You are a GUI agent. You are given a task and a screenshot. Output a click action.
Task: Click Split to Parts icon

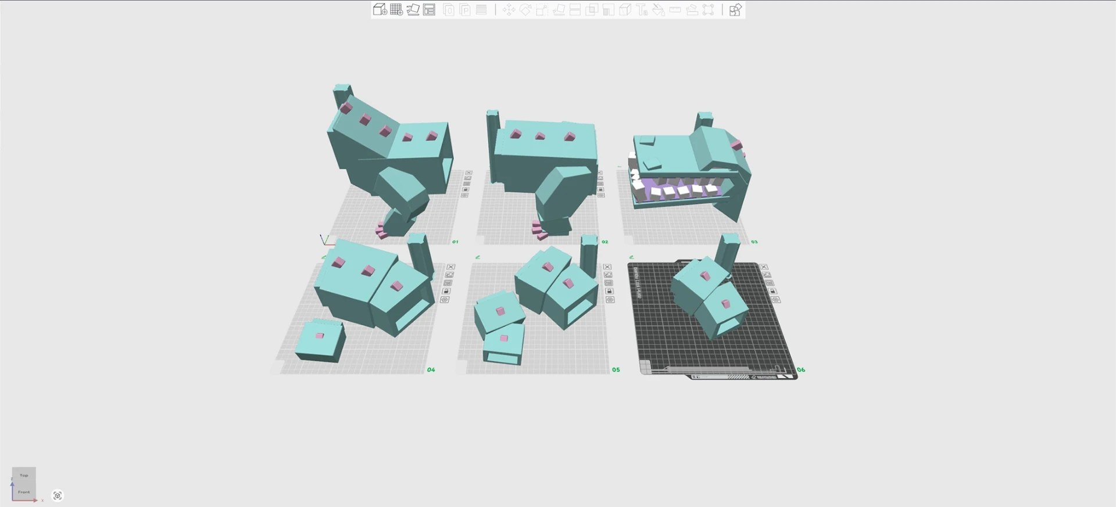tap(465, 9)
